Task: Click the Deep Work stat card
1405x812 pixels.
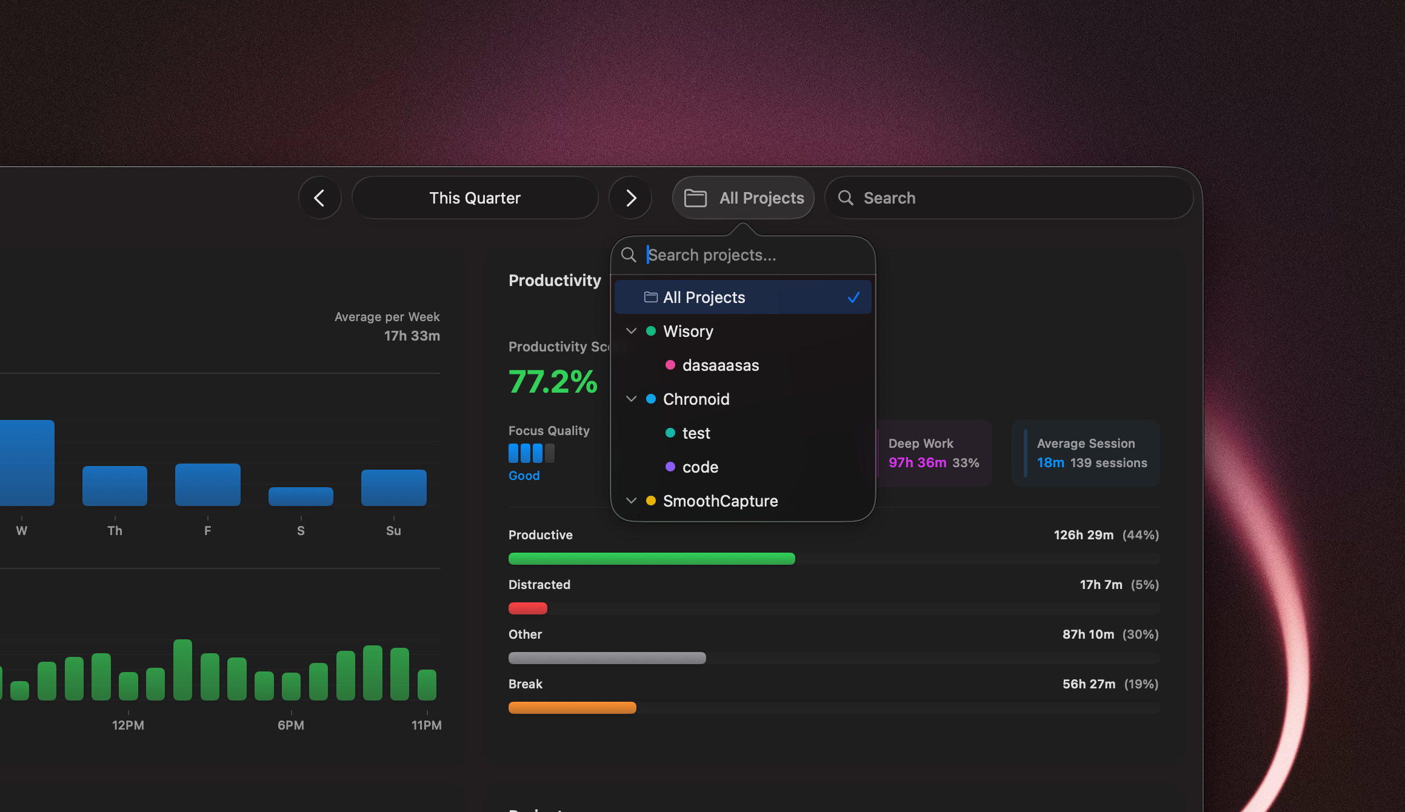Action: (x=933, y=453)
